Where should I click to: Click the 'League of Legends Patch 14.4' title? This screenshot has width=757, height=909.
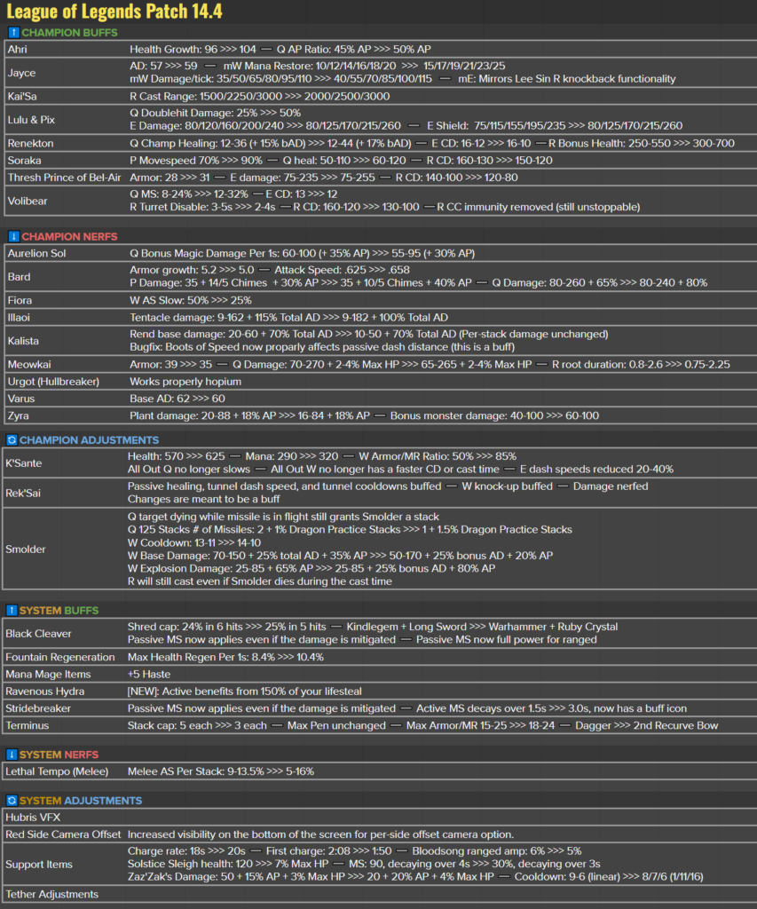pos(114,11)
